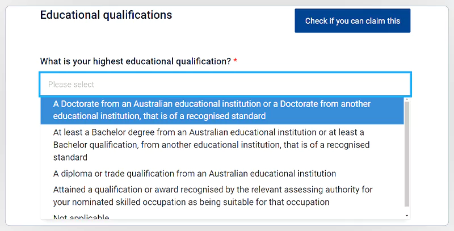Click the grey scrollbar thumb in the list
The width and height of the screenshot is (454, 231).
[406, 153]
